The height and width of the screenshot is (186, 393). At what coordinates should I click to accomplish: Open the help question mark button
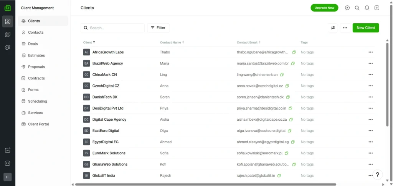[377, 175]
